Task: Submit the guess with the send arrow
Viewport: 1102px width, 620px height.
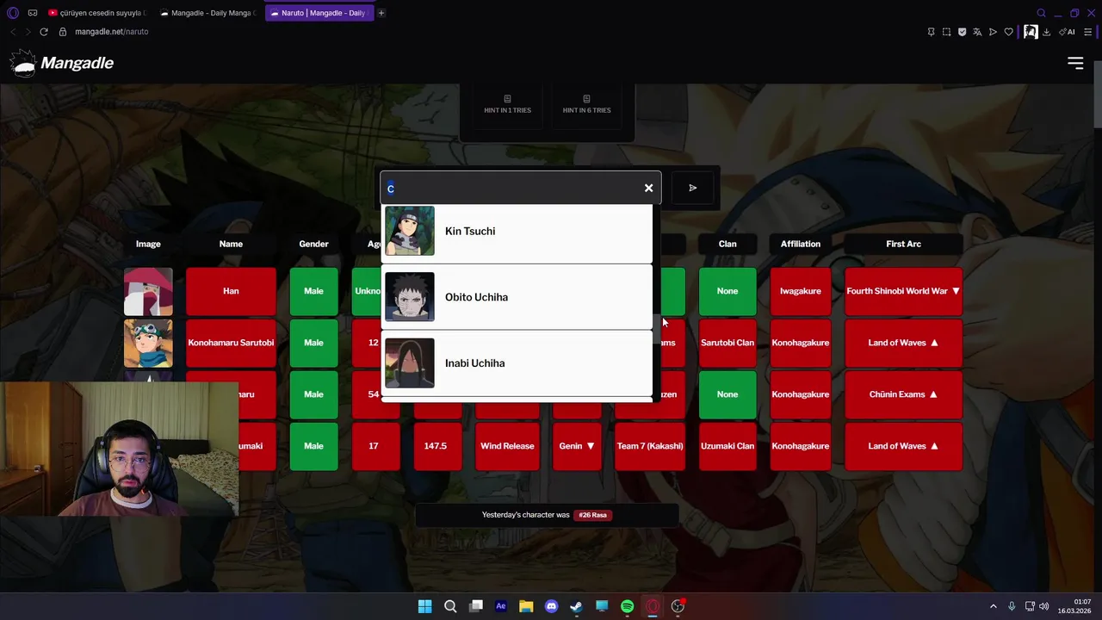Action: pyautogui.click(x=692, y=188)
